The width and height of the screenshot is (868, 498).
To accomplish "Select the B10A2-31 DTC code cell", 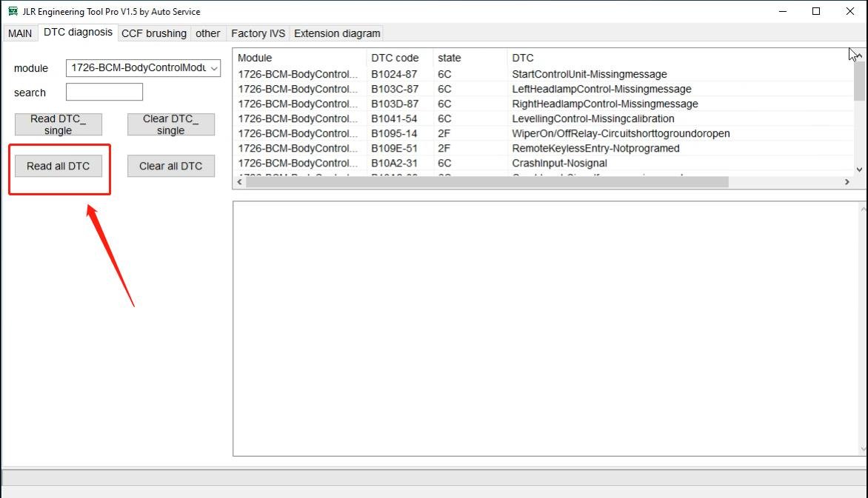I will click(394, 164).
